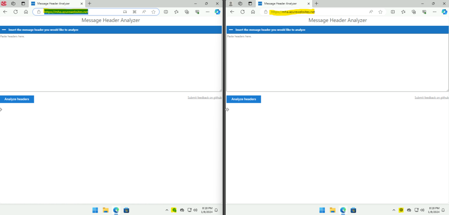Show hidden tray icons on right taskbar
This screenshot has width=449, height=215.
coord(394,210)
